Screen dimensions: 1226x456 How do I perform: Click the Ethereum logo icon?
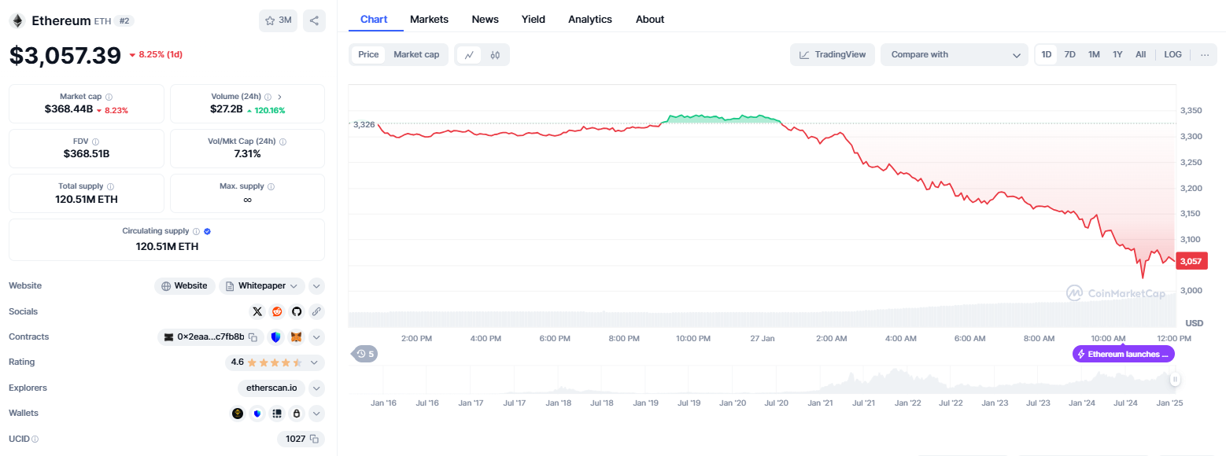(x=17, y=20)
